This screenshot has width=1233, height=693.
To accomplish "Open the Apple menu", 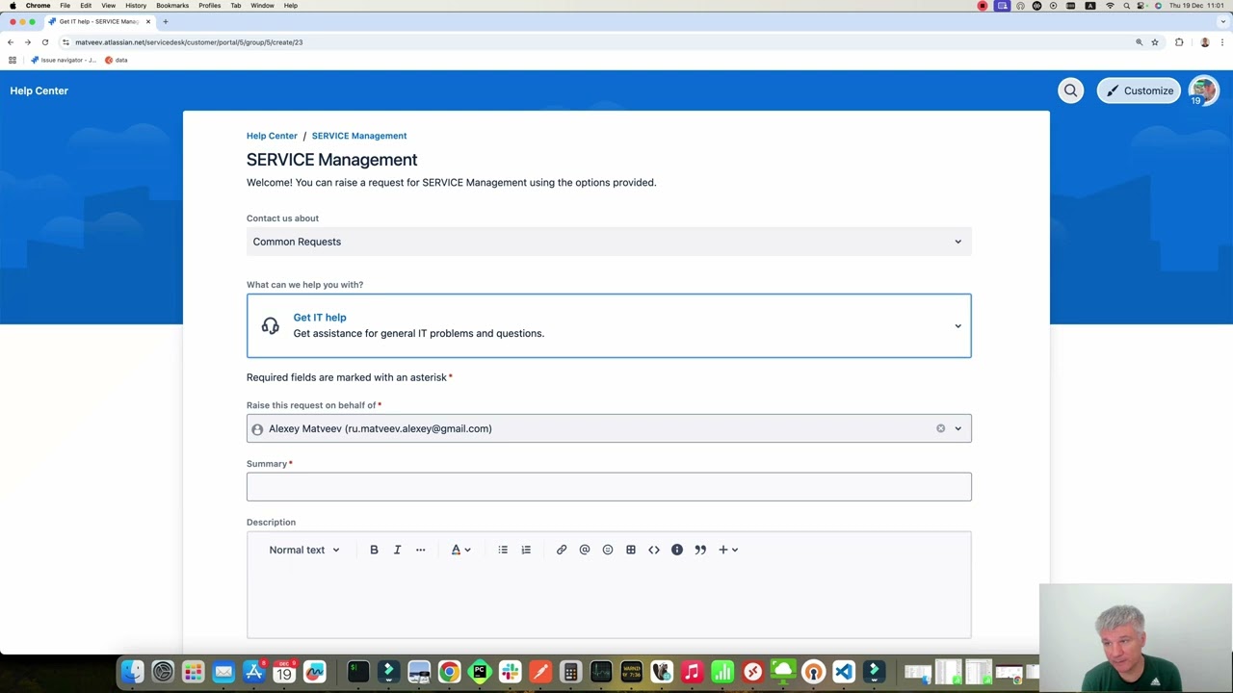I will (x=13, y=6).
